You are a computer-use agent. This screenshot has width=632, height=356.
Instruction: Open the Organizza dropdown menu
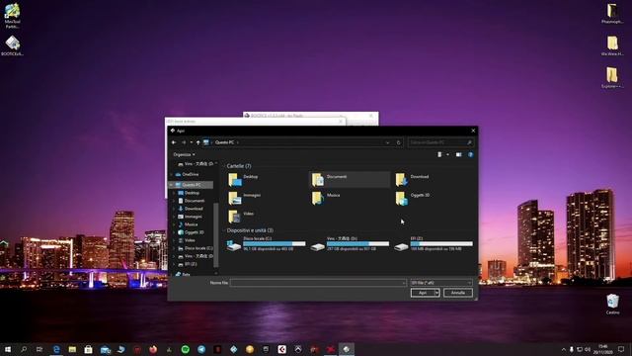(x=184, y=154)
